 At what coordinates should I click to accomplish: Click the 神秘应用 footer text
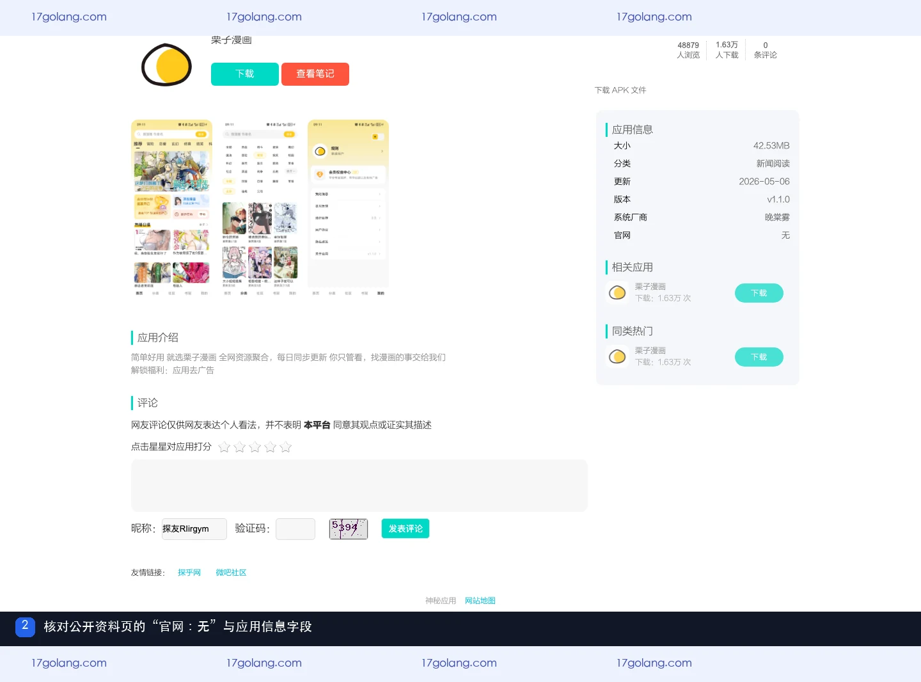point(441,601)
